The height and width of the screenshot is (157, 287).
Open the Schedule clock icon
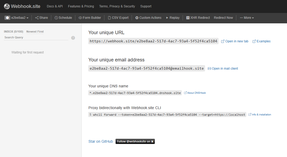point(56,18)
